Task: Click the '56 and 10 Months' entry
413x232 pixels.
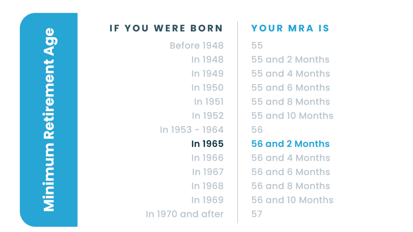Action: (292, 200)
